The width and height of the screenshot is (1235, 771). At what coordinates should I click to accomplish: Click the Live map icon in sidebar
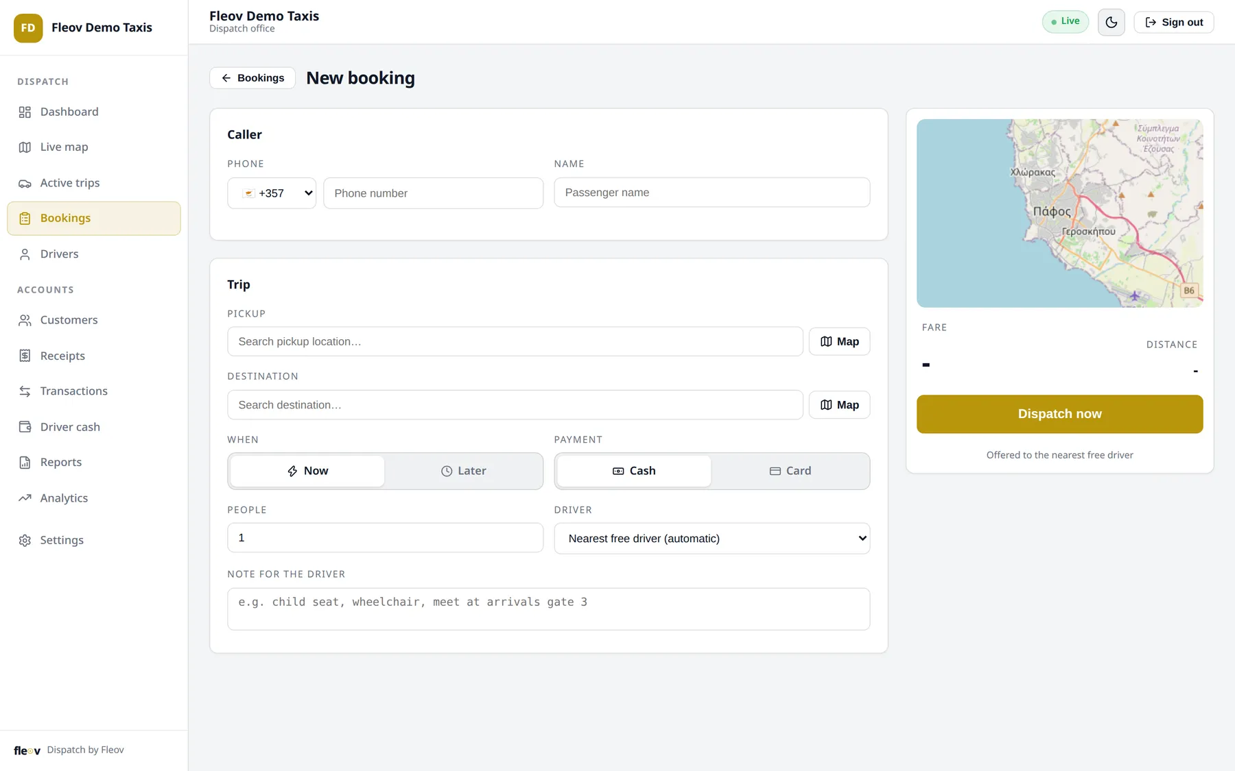click(x=25, y=147)
